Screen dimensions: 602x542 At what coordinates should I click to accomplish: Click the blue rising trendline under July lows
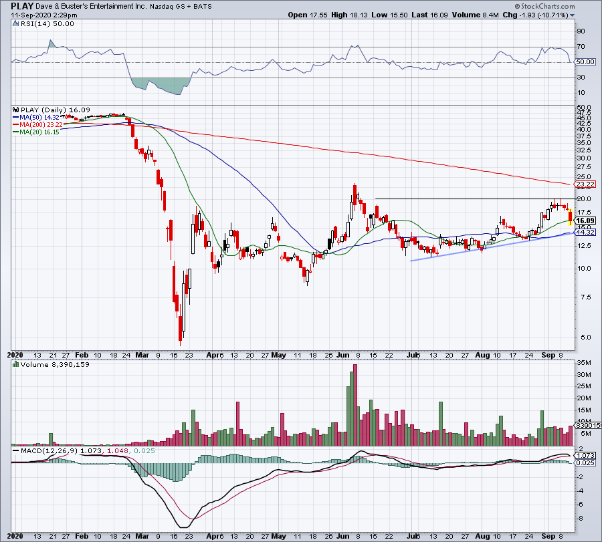click(493, 247)
